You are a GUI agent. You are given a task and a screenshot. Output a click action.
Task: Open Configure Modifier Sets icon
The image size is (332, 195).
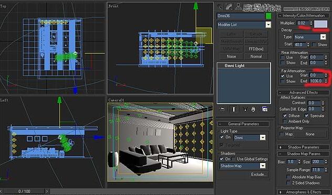click(x=265, y=109)
